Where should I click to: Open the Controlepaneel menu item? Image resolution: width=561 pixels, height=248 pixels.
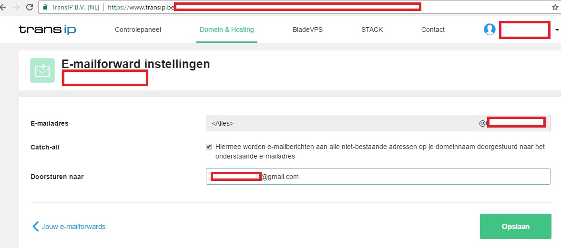pyautogui.click(x=138, y=30)
